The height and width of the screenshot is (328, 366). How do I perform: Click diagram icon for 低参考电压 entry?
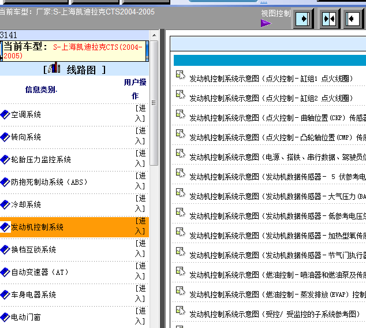tap(181, 213)
